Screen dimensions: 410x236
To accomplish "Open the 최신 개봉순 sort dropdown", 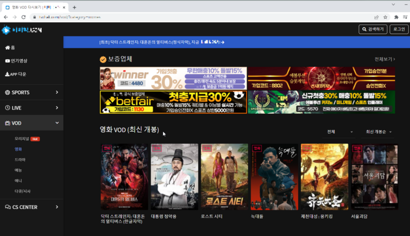I will pos(379,132).
